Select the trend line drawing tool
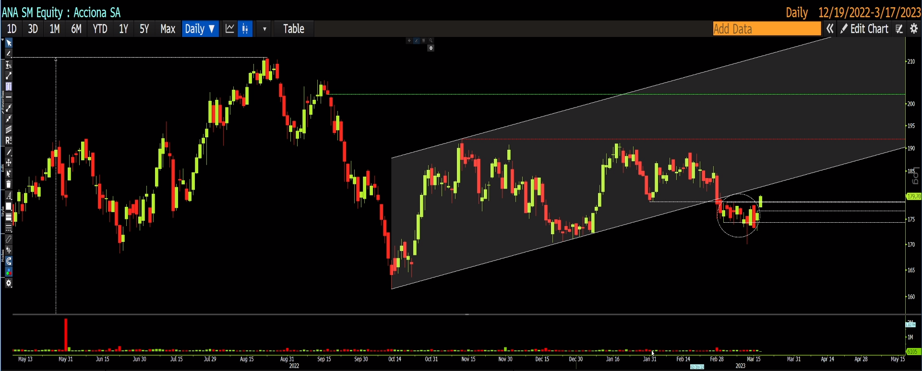This screenshot has width=922, height=371. click(9, 76)
